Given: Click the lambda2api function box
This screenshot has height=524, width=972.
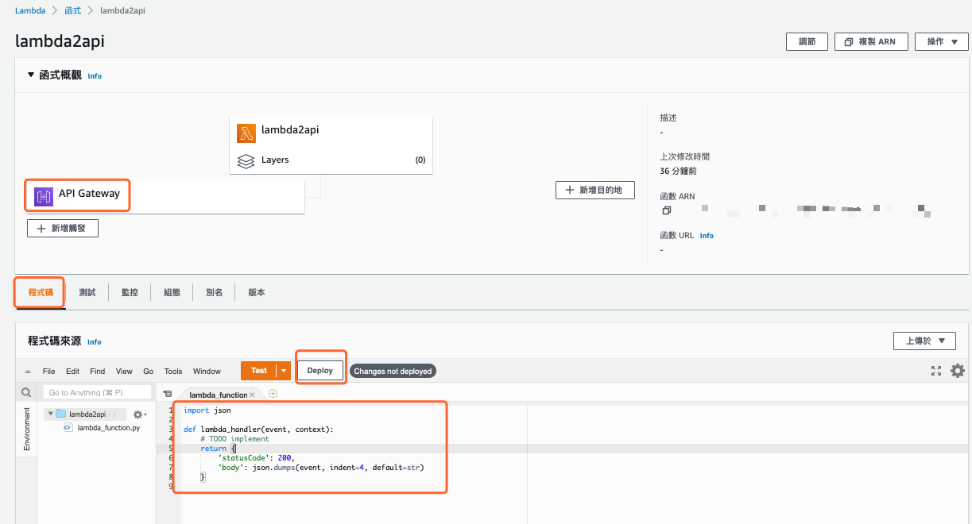Looking at the screenshot, I should coord(331,144).
